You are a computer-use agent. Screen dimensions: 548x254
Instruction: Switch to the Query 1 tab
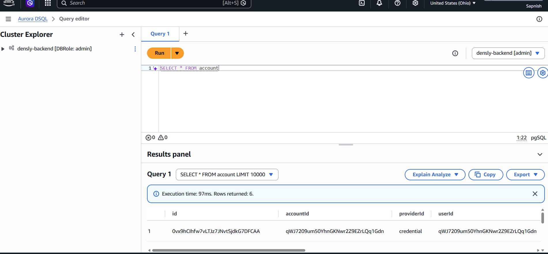(x=160, y=34)
